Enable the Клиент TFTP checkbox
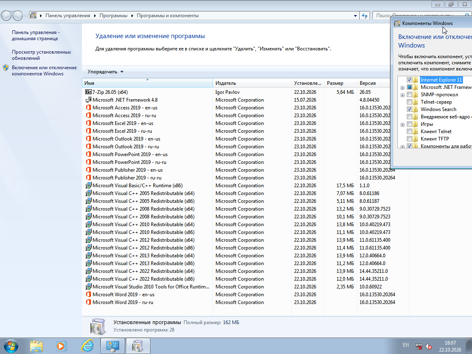 pyautogui.click(x=409, y=139)
